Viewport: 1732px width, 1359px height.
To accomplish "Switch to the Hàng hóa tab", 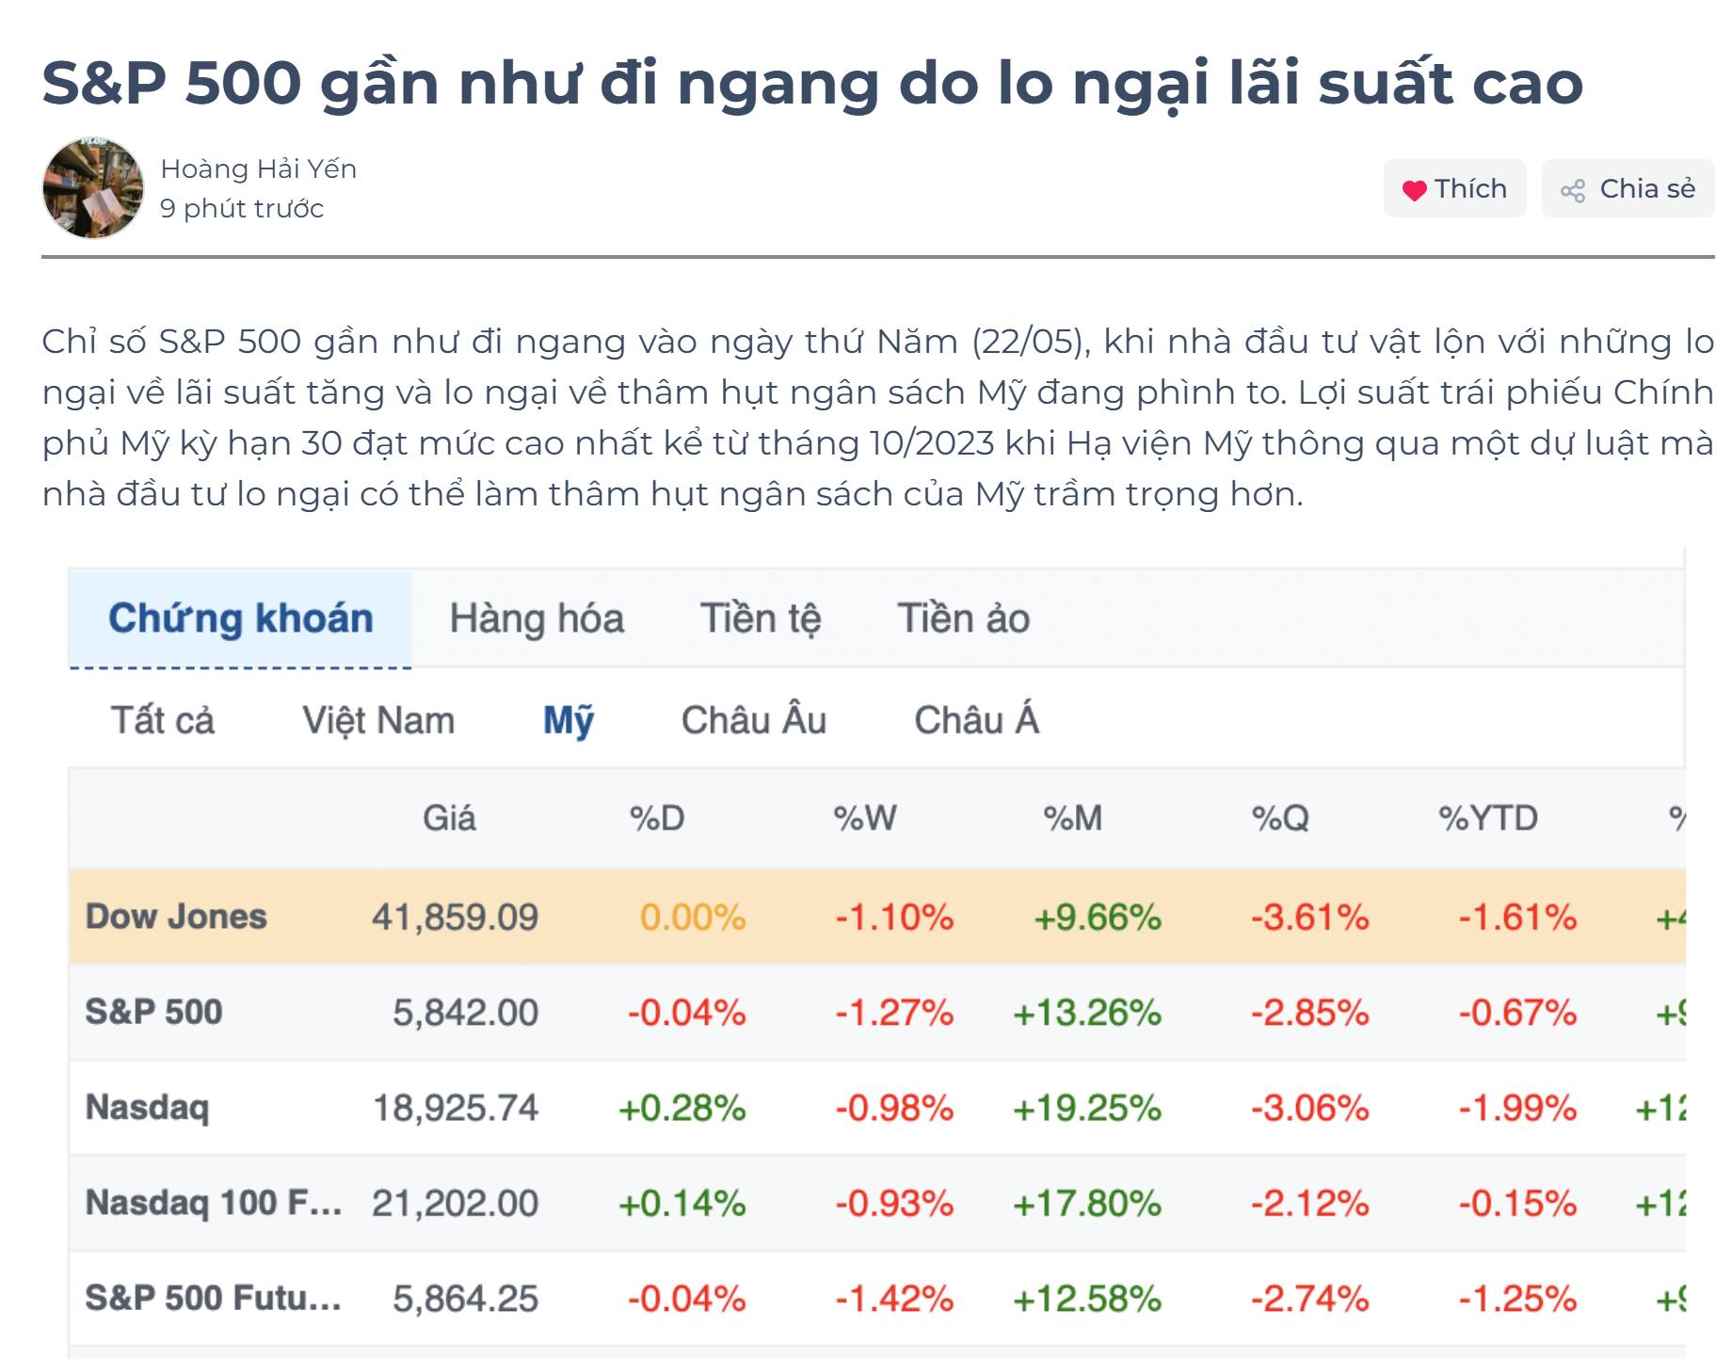I will click(x=537, y=619).
